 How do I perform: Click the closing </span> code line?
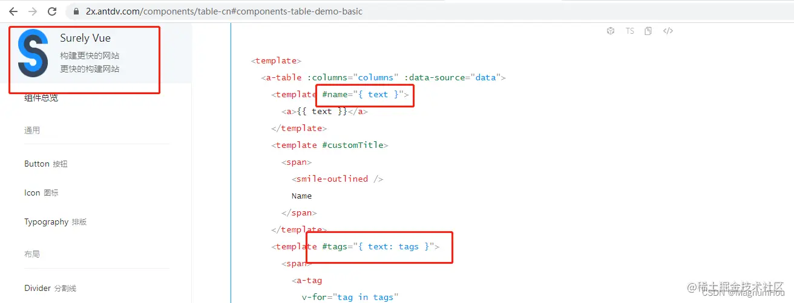coord(299,213)
